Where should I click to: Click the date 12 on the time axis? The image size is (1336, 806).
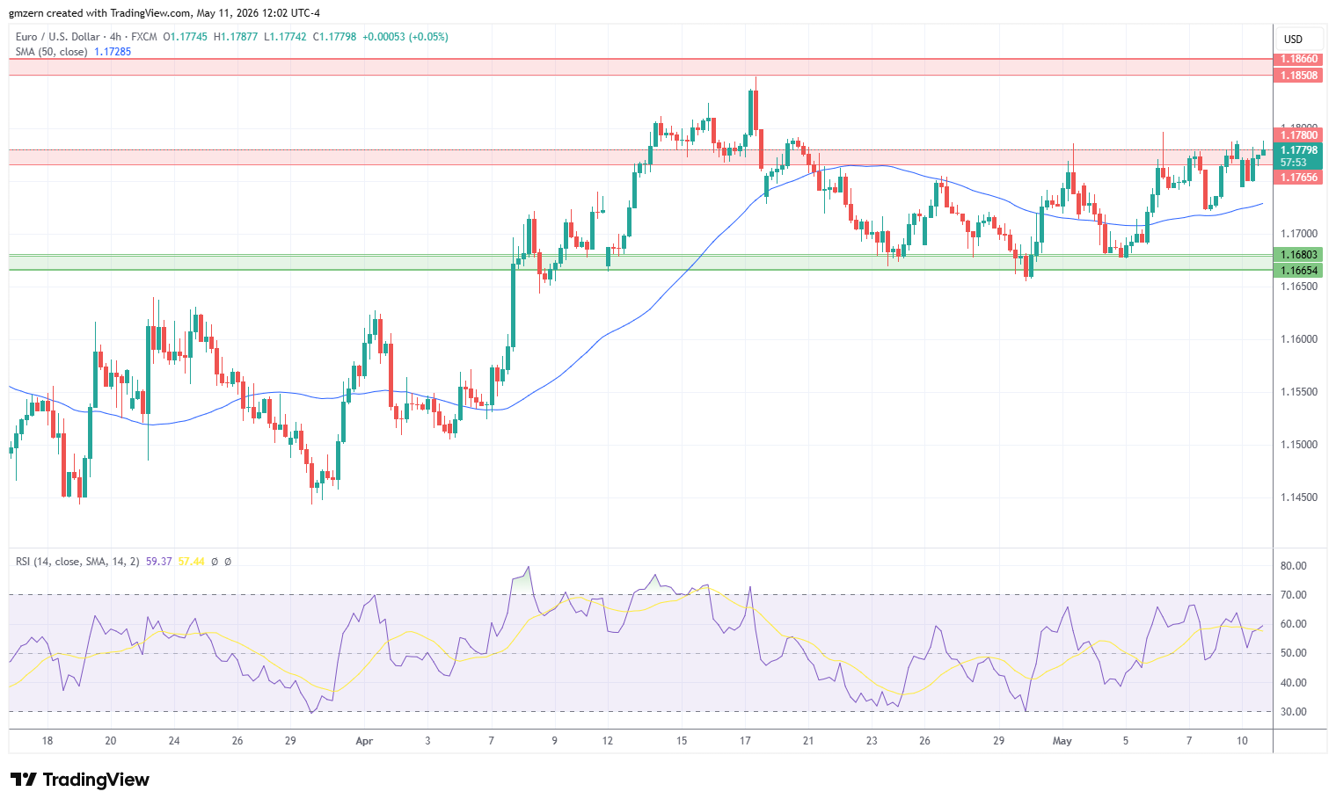608,741
